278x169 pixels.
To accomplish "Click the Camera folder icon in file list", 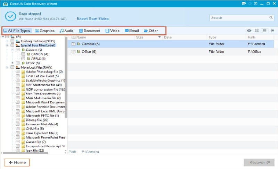I will click(79, 44).
